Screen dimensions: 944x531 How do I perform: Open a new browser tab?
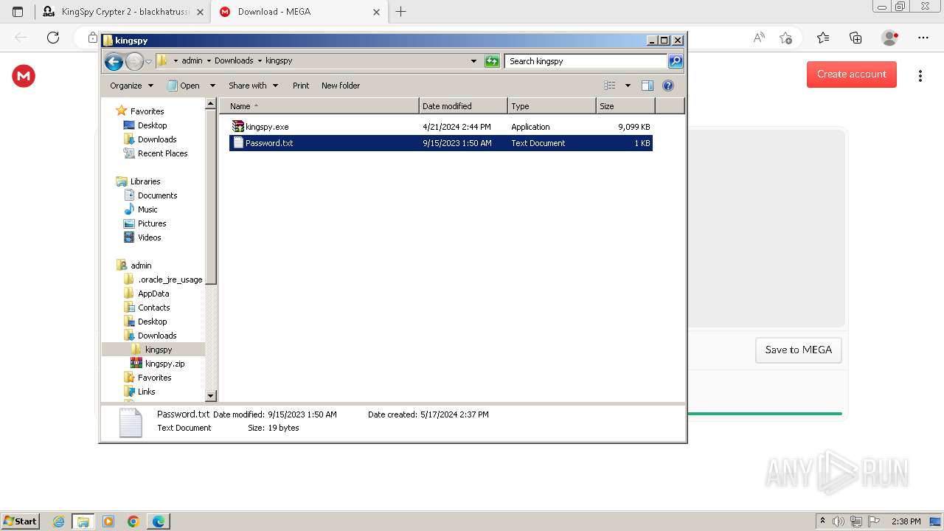click(x=400, y=12)
